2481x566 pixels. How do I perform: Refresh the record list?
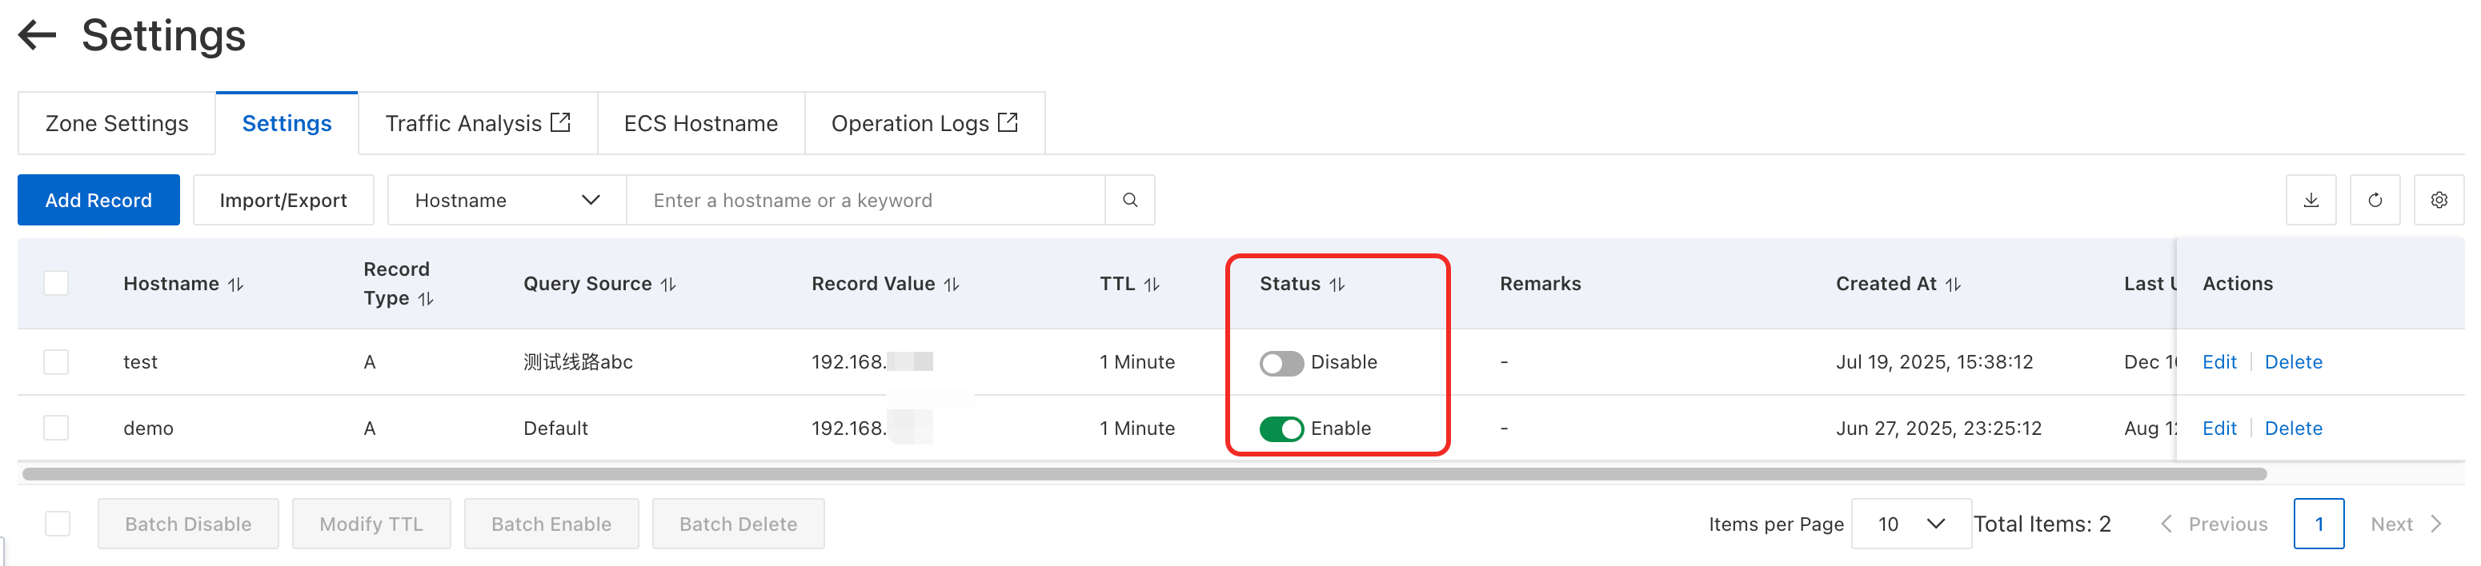click(x=2374, y=200)
